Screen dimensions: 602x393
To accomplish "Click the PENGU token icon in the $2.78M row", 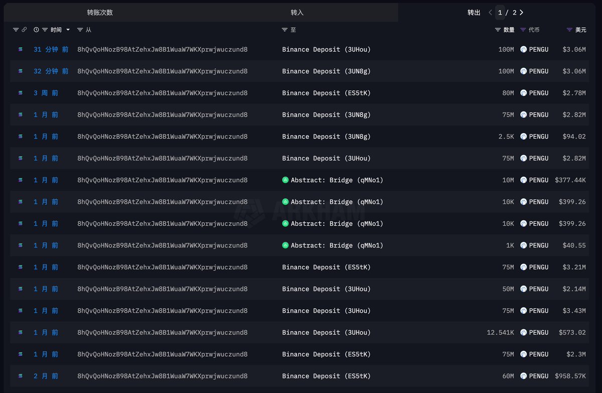I will pyautogui.click(x=523, y=93).
